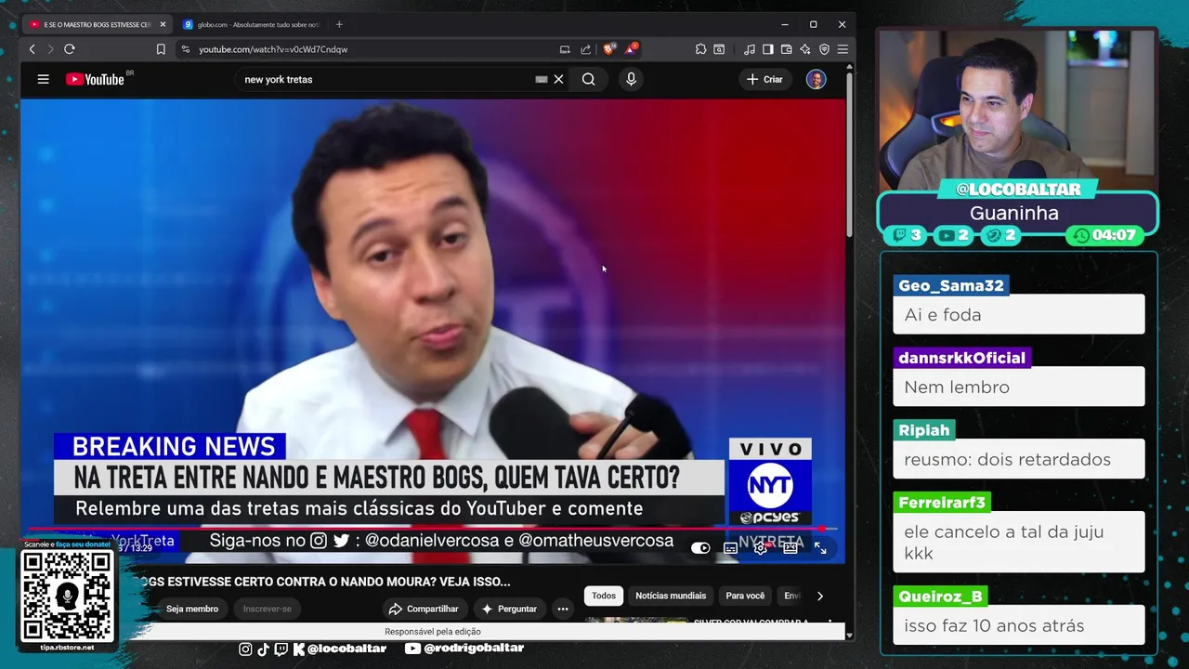The height and width of the screenshot is (669, 1189).
Task: Click the Seja membro button
Action: (192, 609)
